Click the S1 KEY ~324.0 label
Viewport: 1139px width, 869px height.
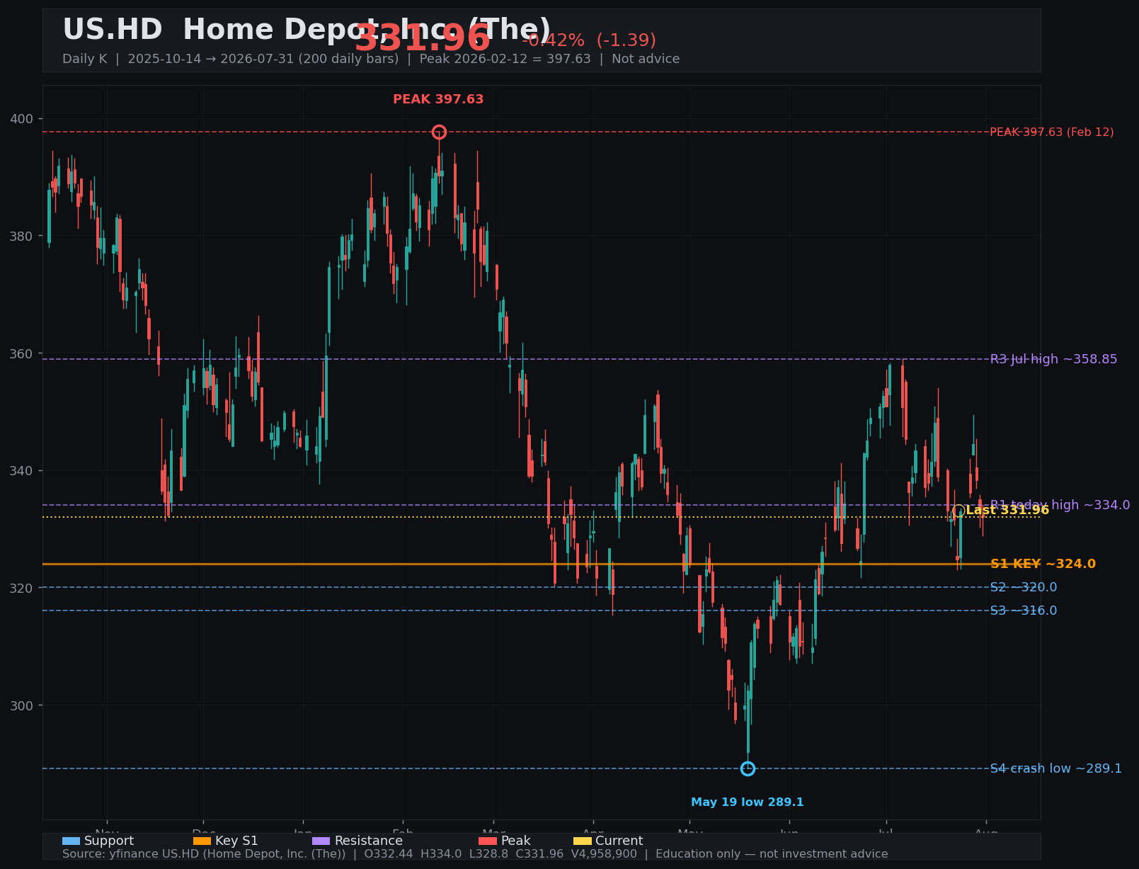[x=1043, y=564]
